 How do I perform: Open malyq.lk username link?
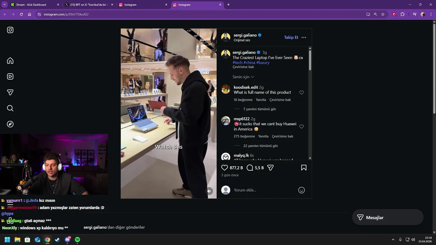coord(241,156)
